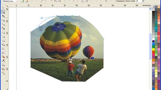
Task: Click Stretch and scale nodes icon
Action: tap(82, 1)
